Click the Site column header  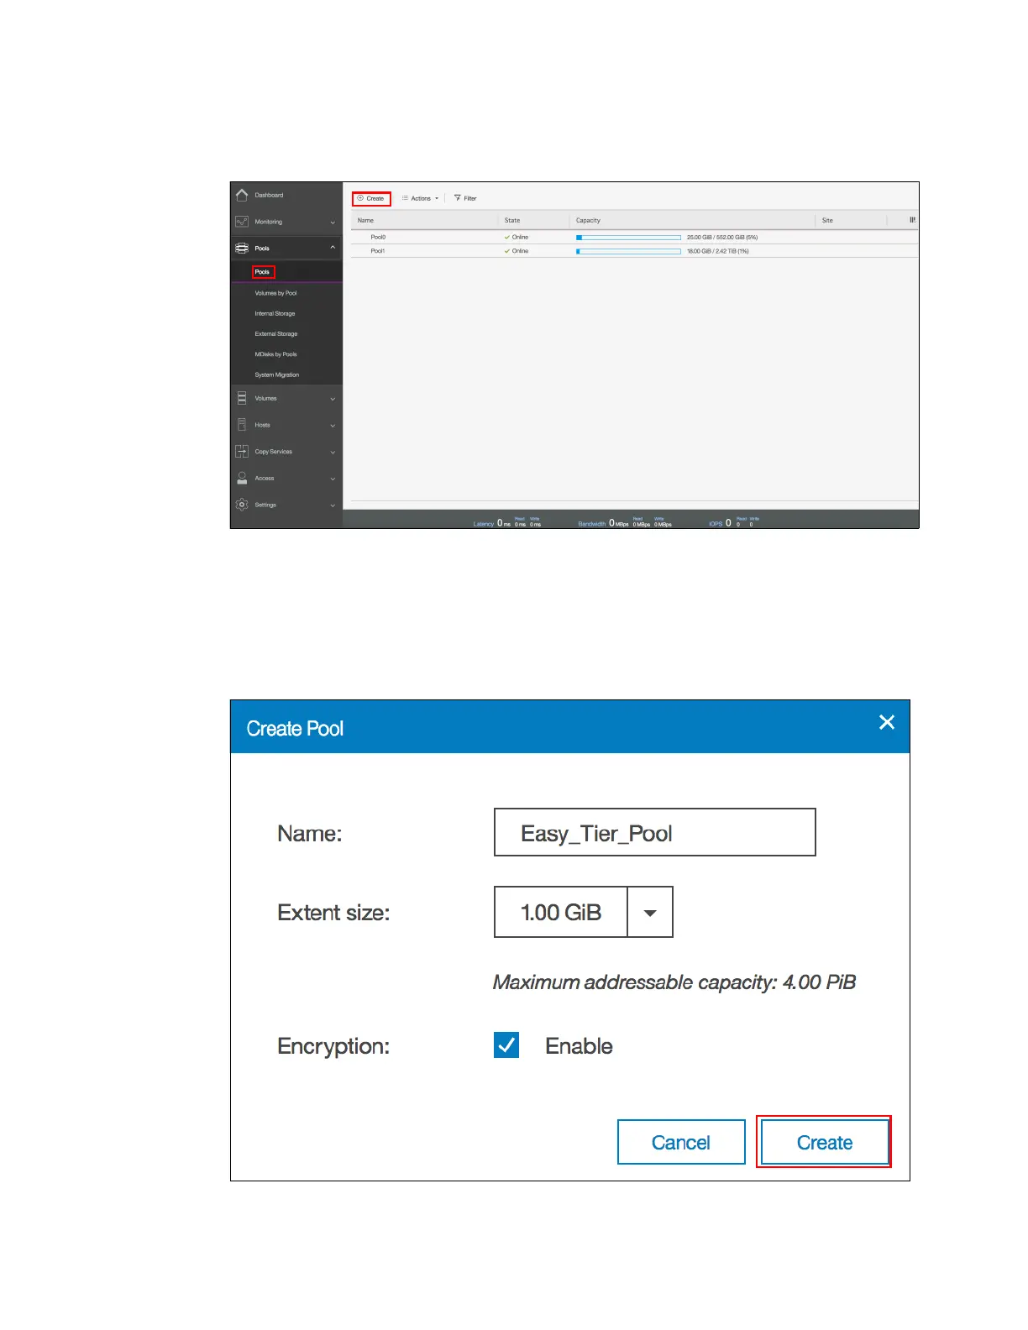point(827,220)
